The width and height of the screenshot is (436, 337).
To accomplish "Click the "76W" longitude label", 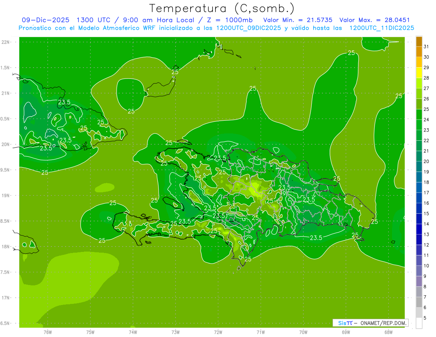I will [x=48, y=332].
